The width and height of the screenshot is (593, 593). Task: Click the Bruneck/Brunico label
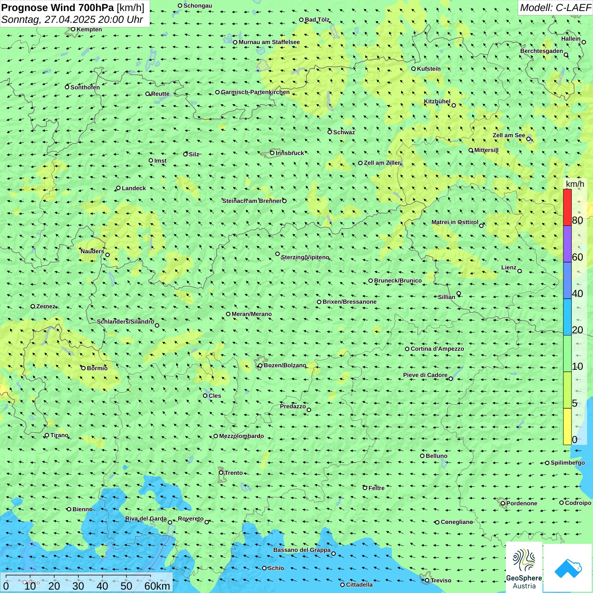(398, 280)
